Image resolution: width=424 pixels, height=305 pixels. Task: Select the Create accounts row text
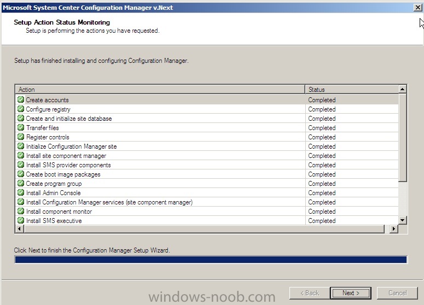[47, 100]
